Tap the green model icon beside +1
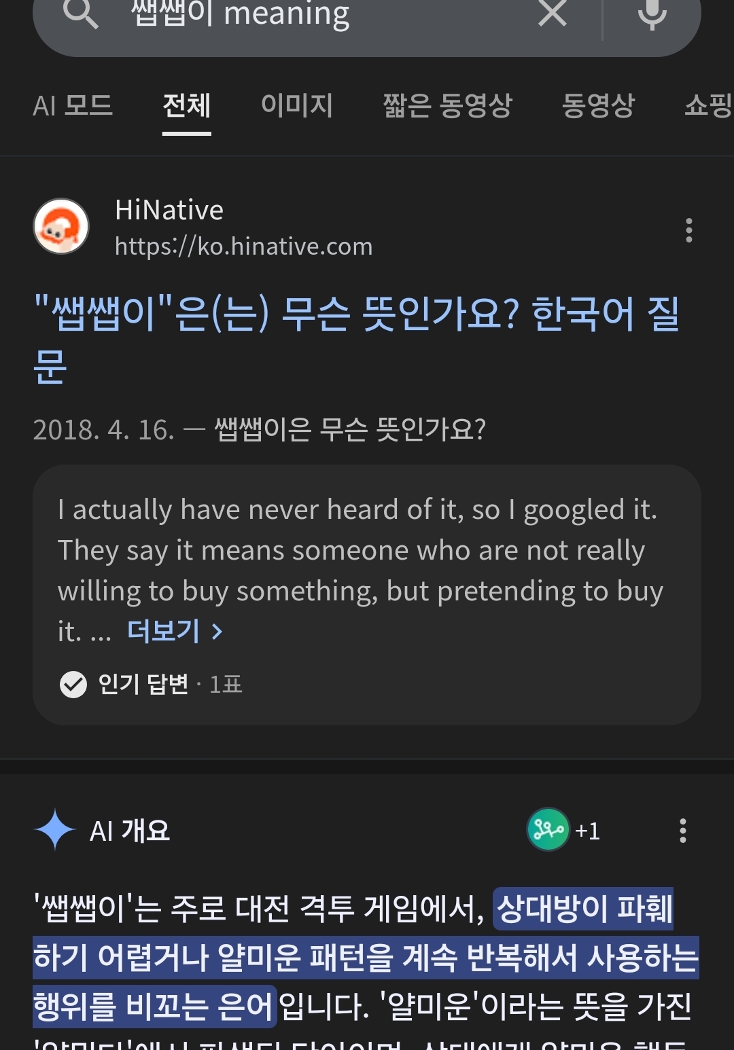Screen dimensions: 734x1050 (x=548, y=829)
